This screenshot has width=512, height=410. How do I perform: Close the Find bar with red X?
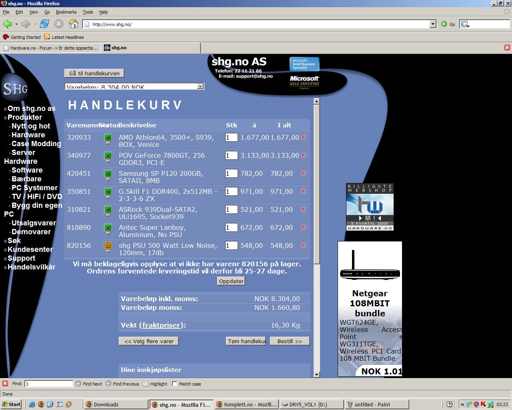[x=5, y=384]
